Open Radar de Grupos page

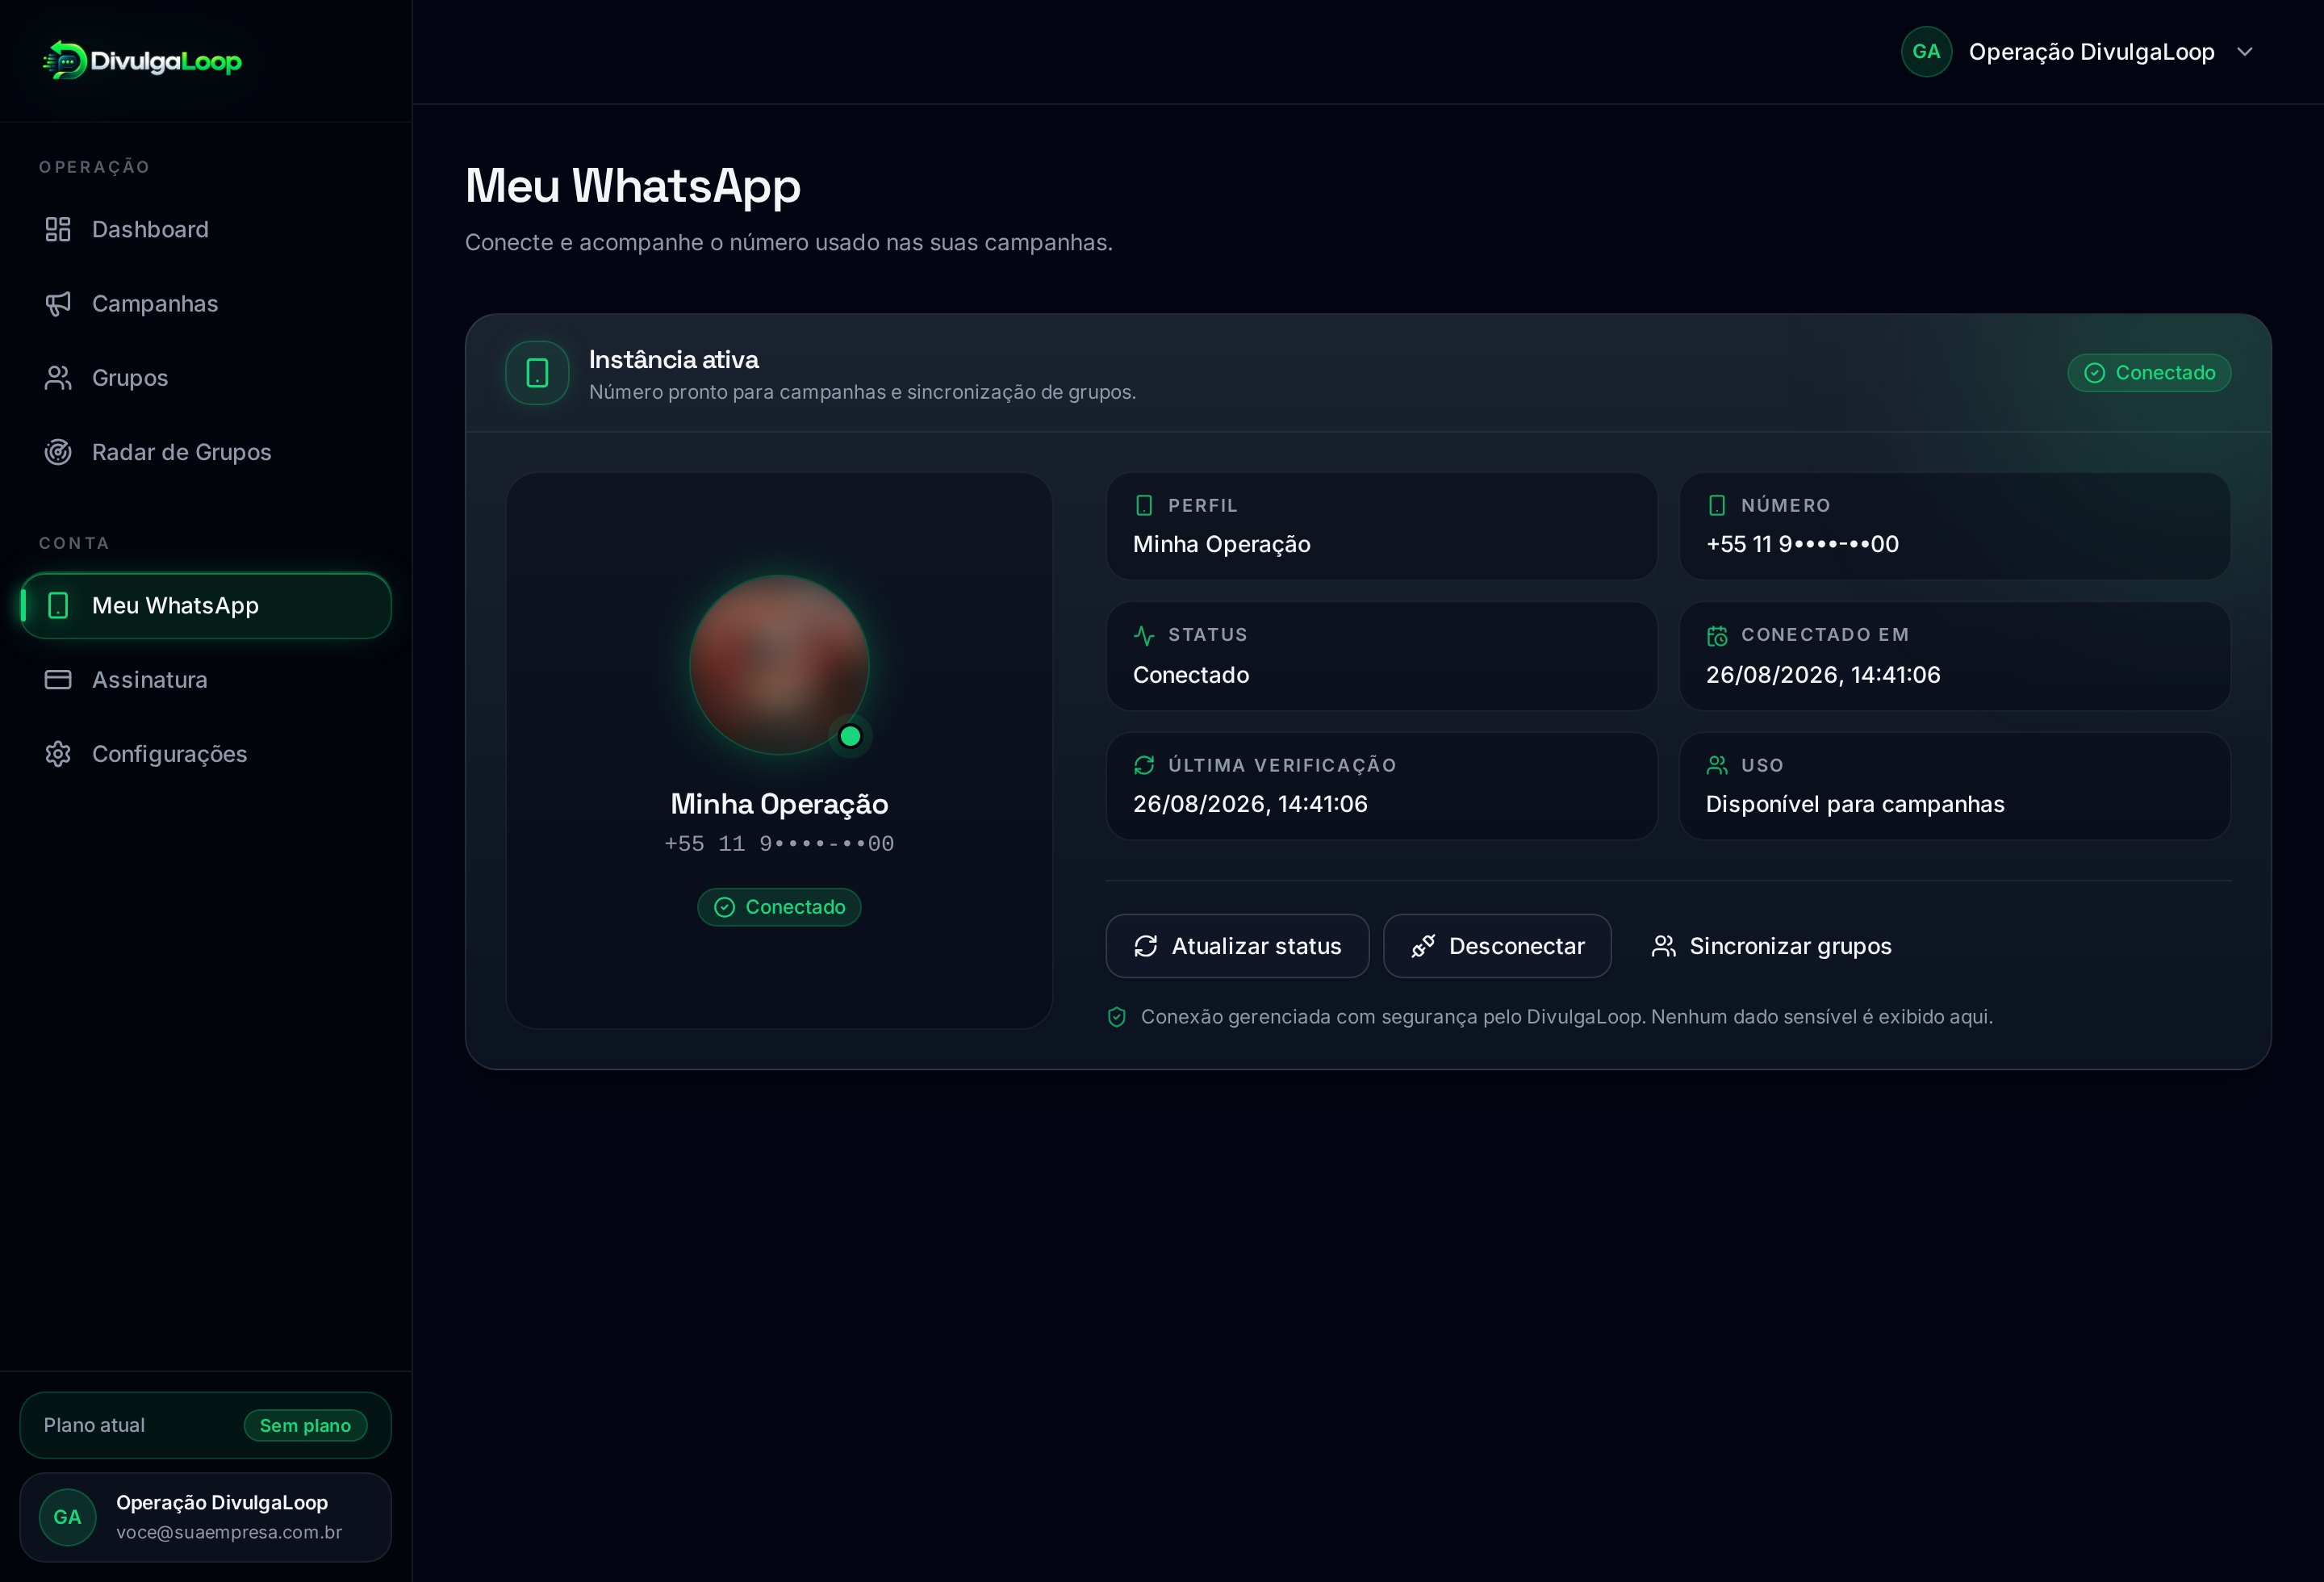click(x=206, y=452)
